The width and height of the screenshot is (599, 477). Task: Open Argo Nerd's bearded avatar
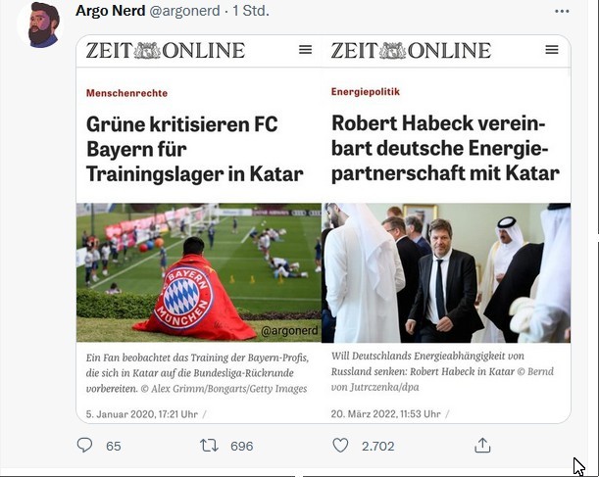(x=40, y=24)
